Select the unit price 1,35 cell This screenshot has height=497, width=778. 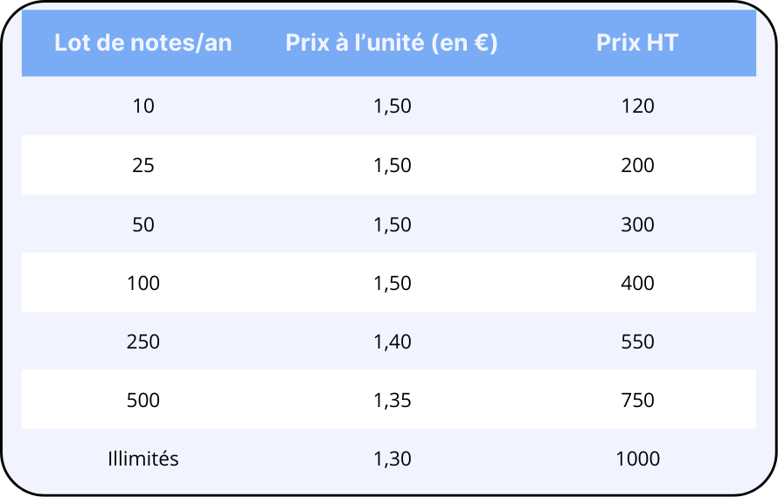point(392,400)
